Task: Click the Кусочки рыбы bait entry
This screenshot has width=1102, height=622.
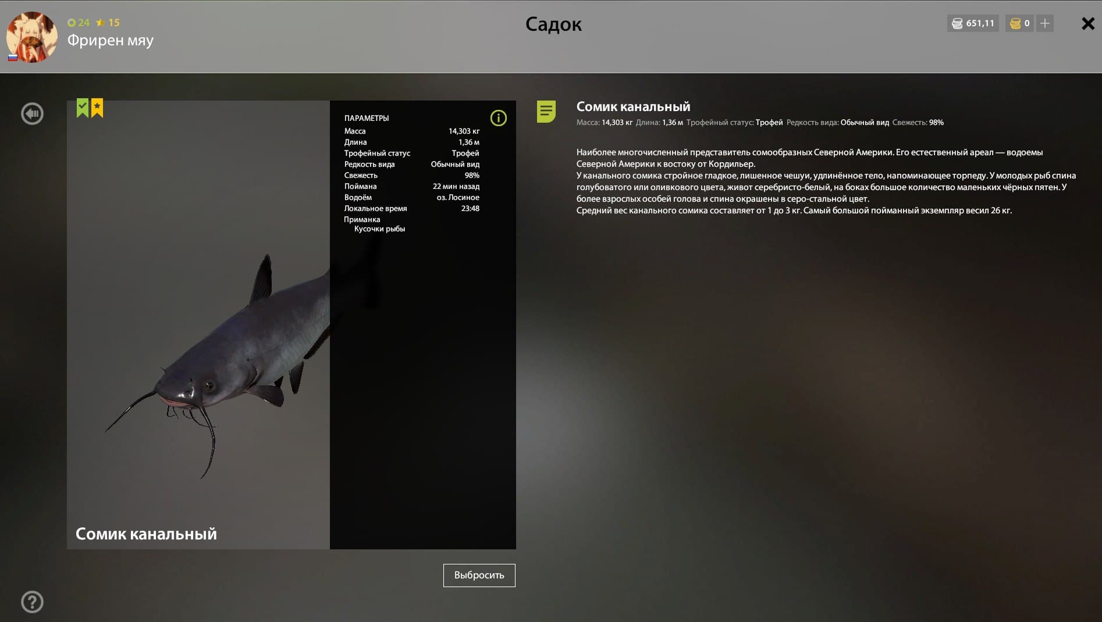Action: [x=379, y=229]
